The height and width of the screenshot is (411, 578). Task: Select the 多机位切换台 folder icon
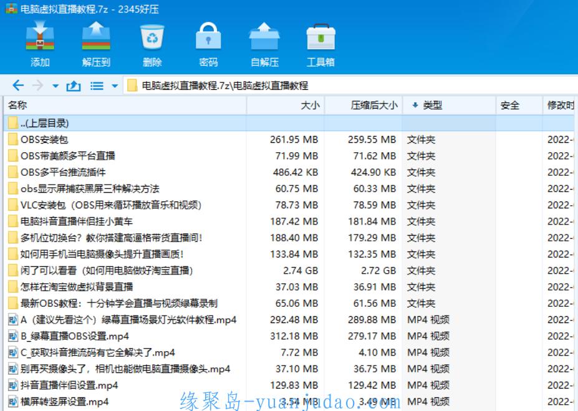point(13,238)
